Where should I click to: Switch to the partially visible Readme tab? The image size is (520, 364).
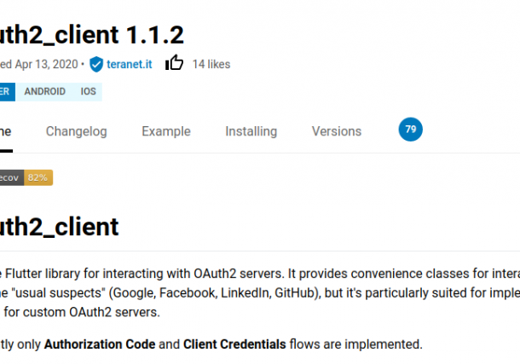[x=5, y=131]
